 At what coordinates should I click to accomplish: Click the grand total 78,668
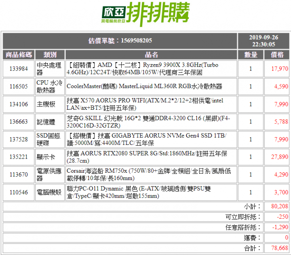click(x=280, y=248)
